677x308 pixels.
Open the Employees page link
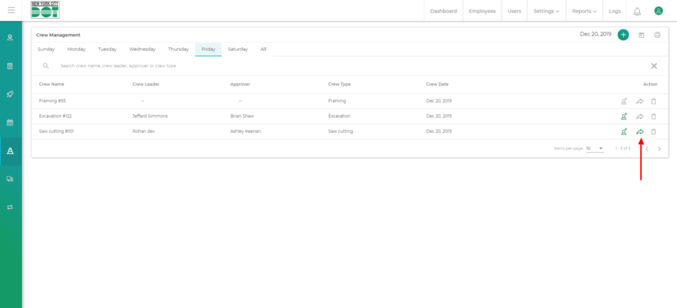[x=483, y=11]
